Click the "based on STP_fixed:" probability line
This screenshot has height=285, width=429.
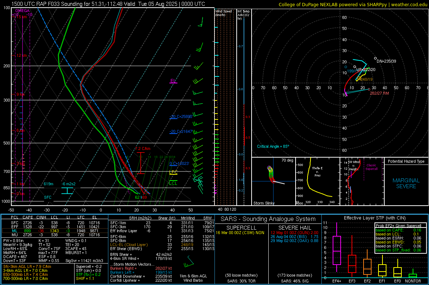pos(398,250)
